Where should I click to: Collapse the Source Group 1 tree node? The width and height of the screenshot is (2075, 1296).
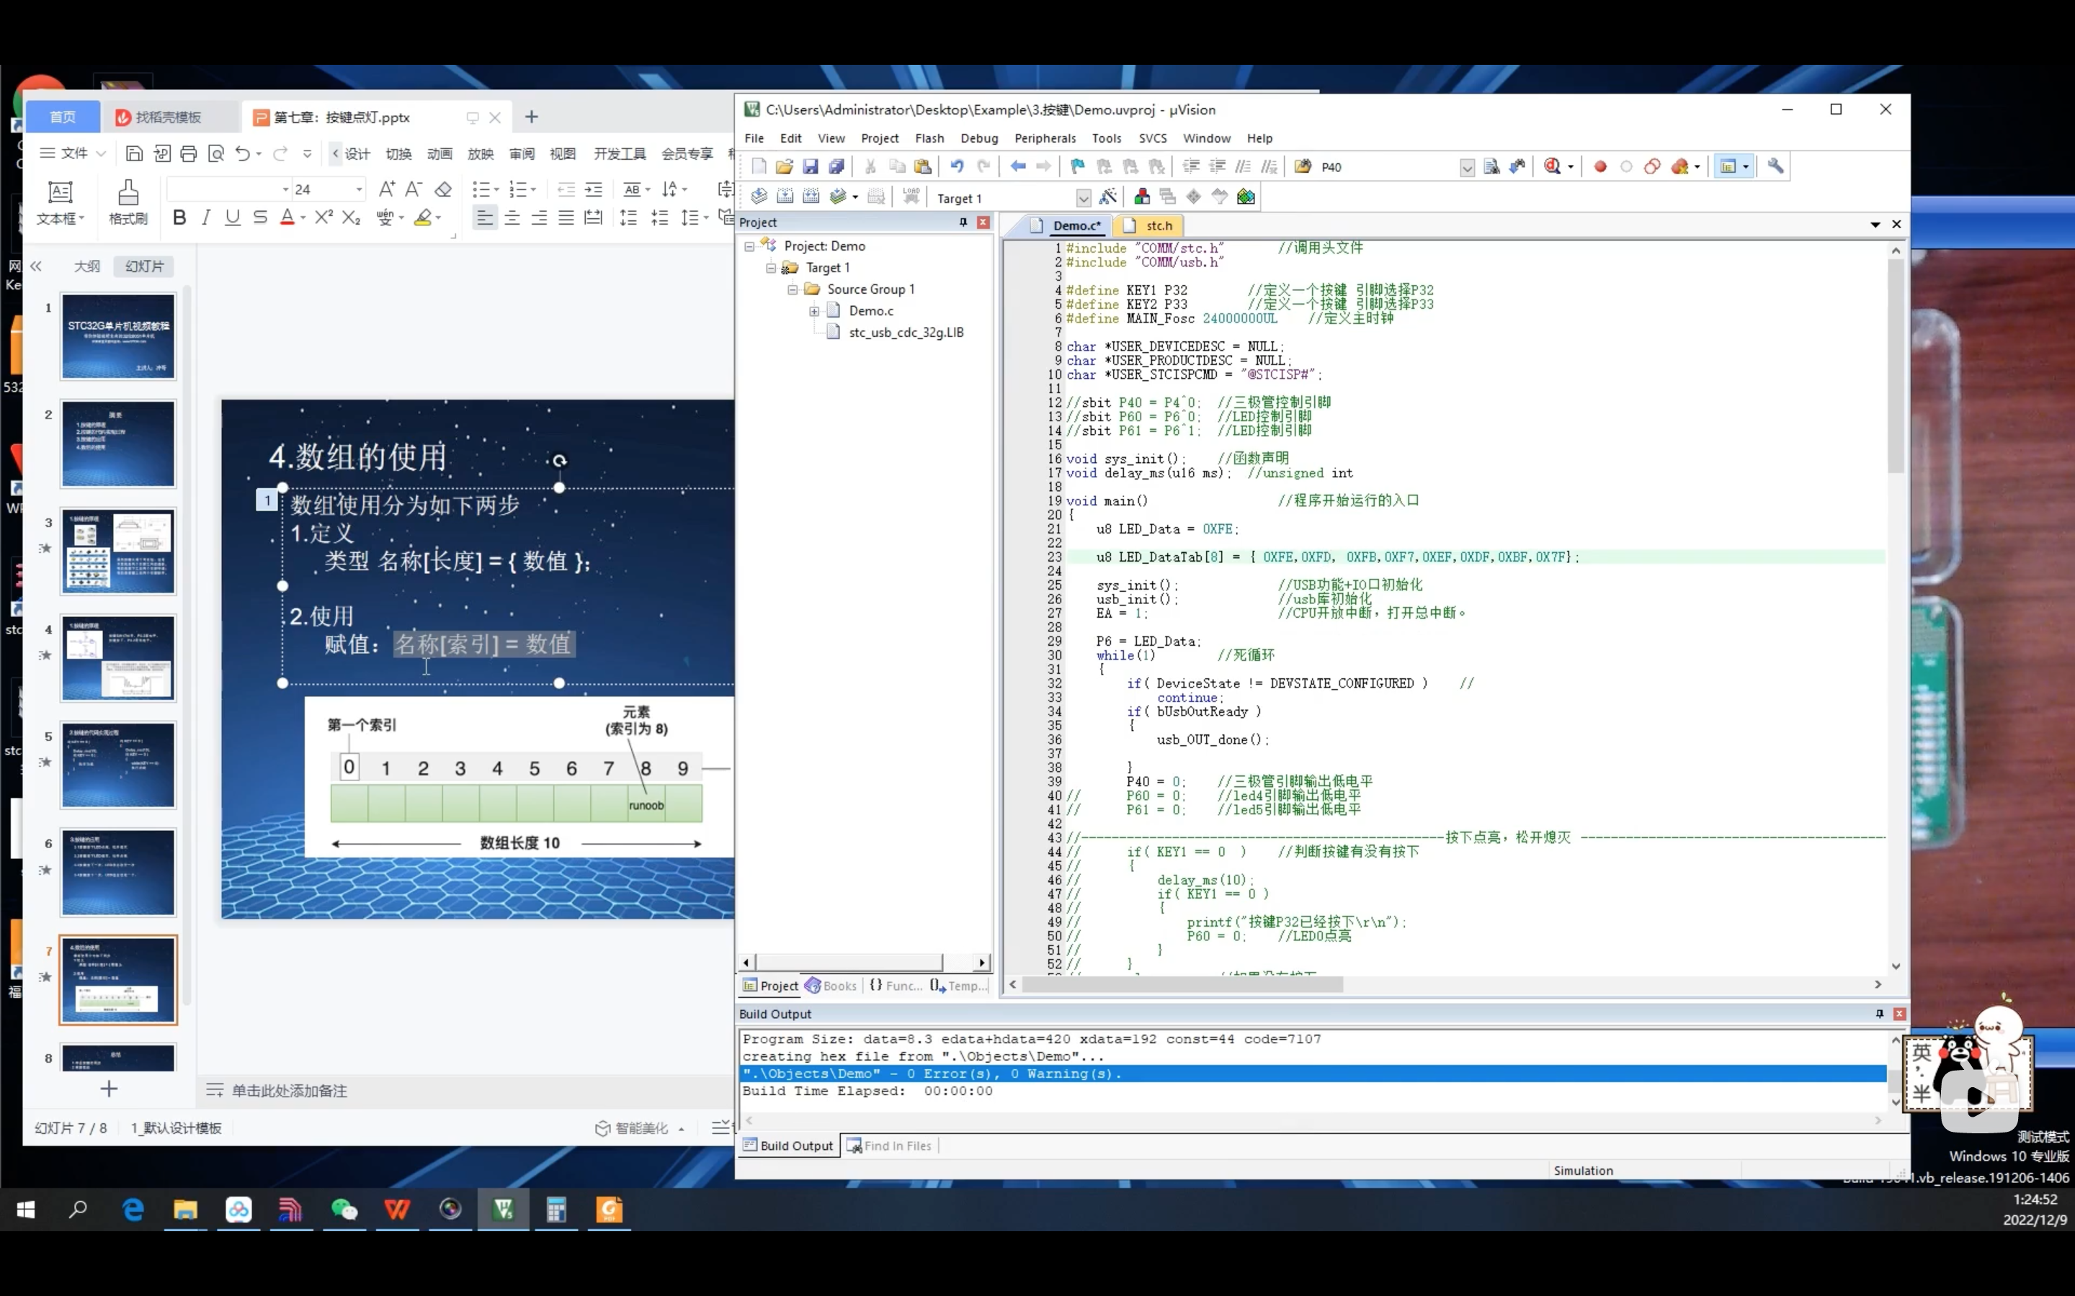(x=793, y=289)
